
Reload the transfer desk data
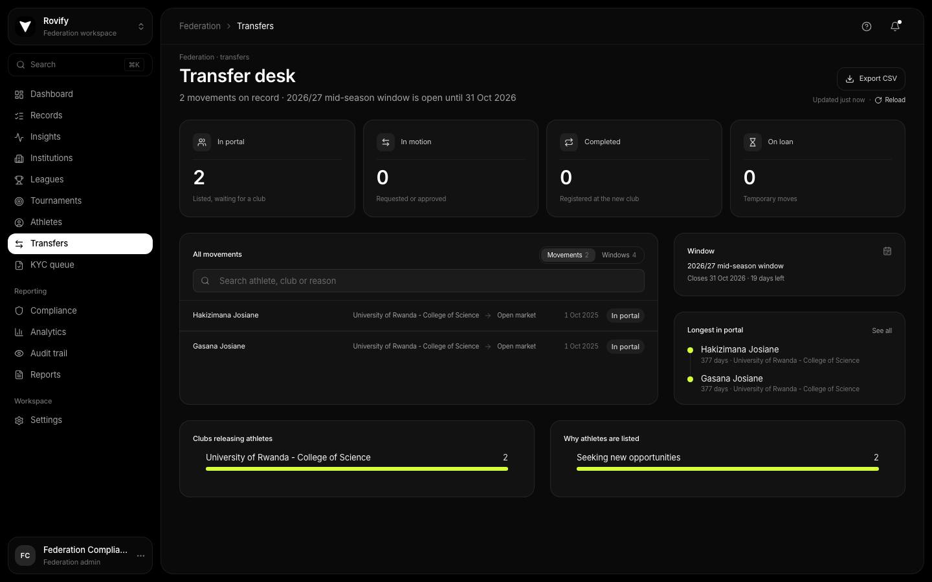(890, 100)
